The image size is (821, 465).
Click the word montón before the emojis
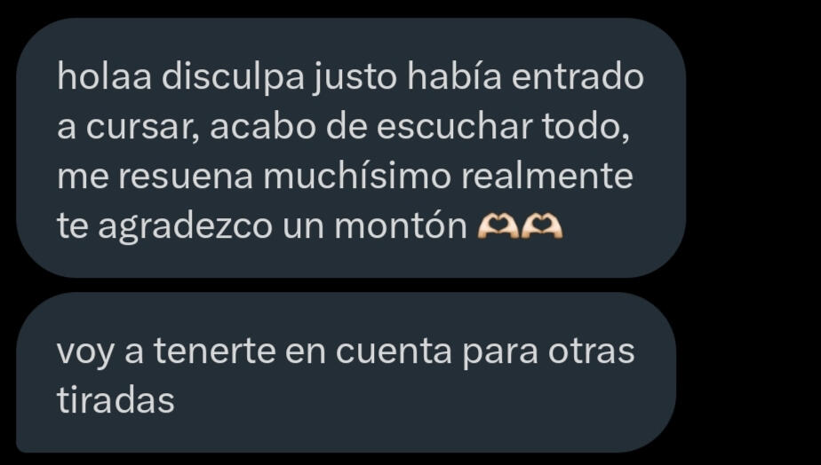(401, 227)
